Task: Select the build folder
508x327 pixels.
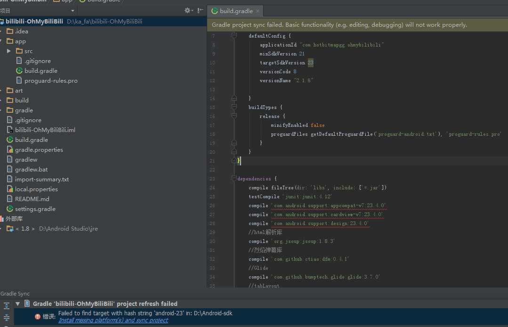Action: (22, 101)
